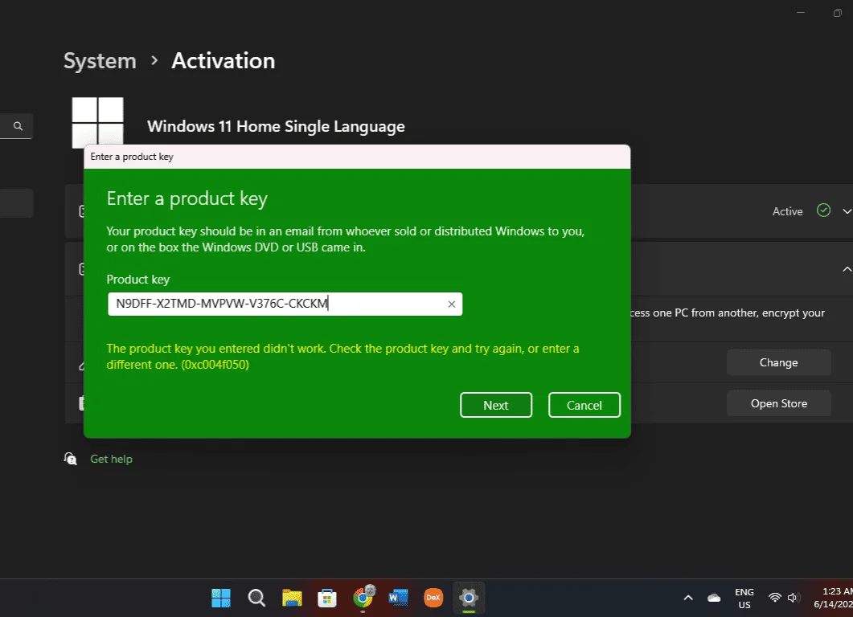This screenshot has height=617, width=853.
Task: Open File Explorer from the taskbar
Action: point(292,598)
